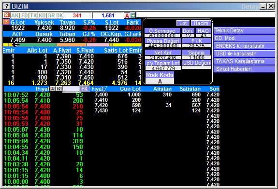Click the empty filter field beside FK
The image size is (278, 189).
coord(71,89)
